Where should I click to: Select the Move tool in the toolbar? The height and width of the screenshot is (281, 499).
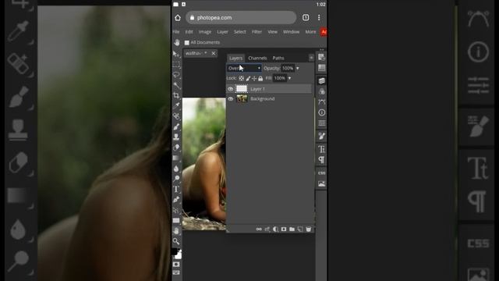[176, 54]
